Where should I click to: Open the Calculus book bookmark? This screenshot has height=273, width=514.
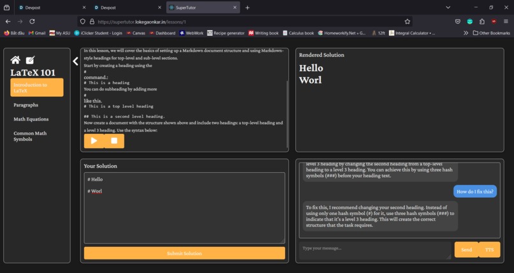click(298, 33)
